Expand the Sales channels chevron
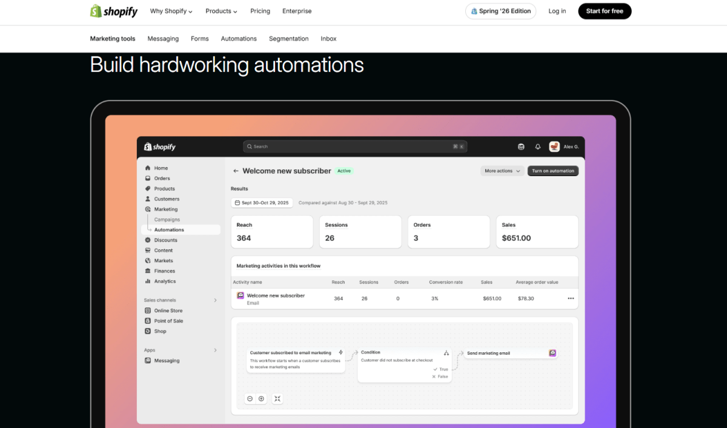The image size is (727, 428). (215, 300)
